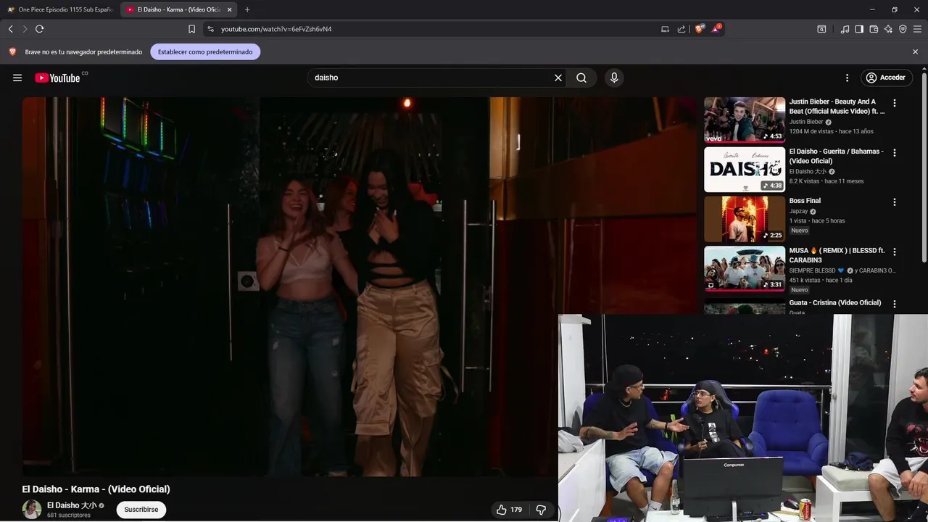Open options for Guata - Cristina video
The height and width of the screenshot is (522, 928).
[895, 304]
